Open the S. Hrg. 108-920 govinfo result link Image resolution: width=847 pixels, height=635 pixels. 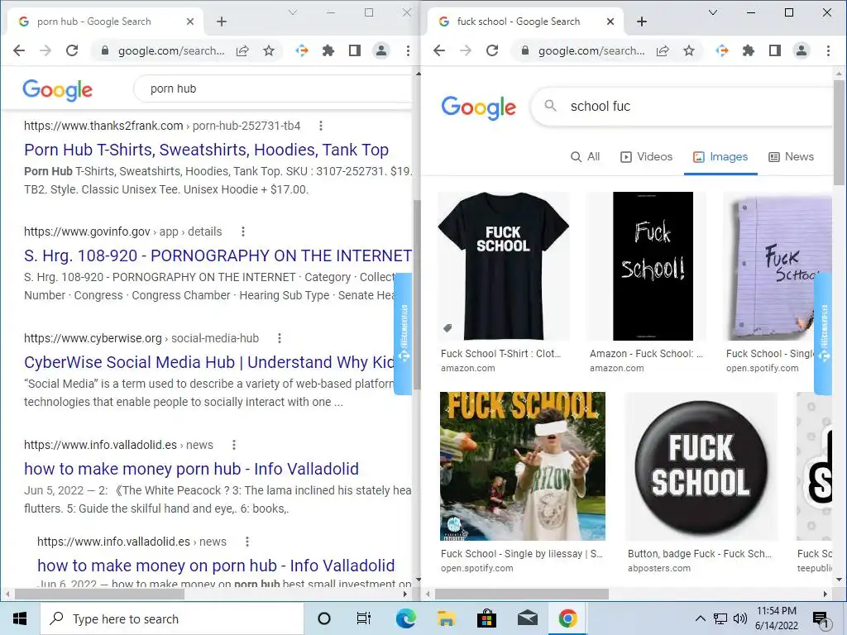click(218, 255)
